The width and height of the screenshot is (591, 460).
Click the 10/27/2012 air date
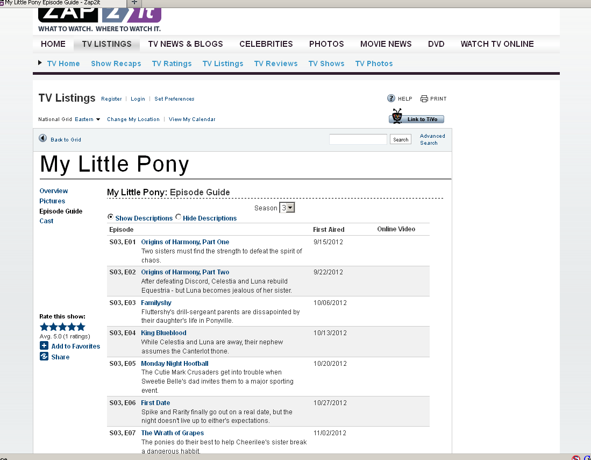(x=330, y=402)
